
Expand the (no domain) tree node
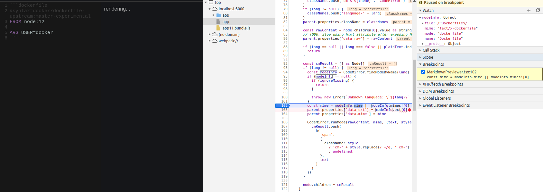coord(210,35)
